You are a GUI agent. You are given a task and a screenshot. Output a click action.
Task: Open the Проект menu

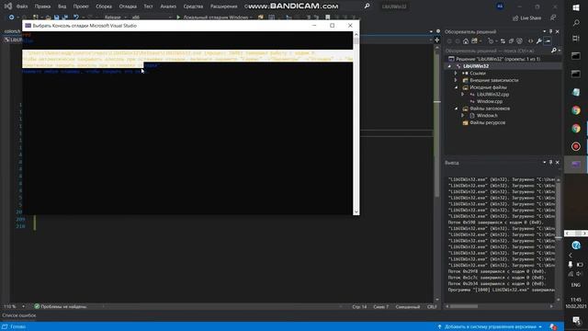tap(81, 6)
